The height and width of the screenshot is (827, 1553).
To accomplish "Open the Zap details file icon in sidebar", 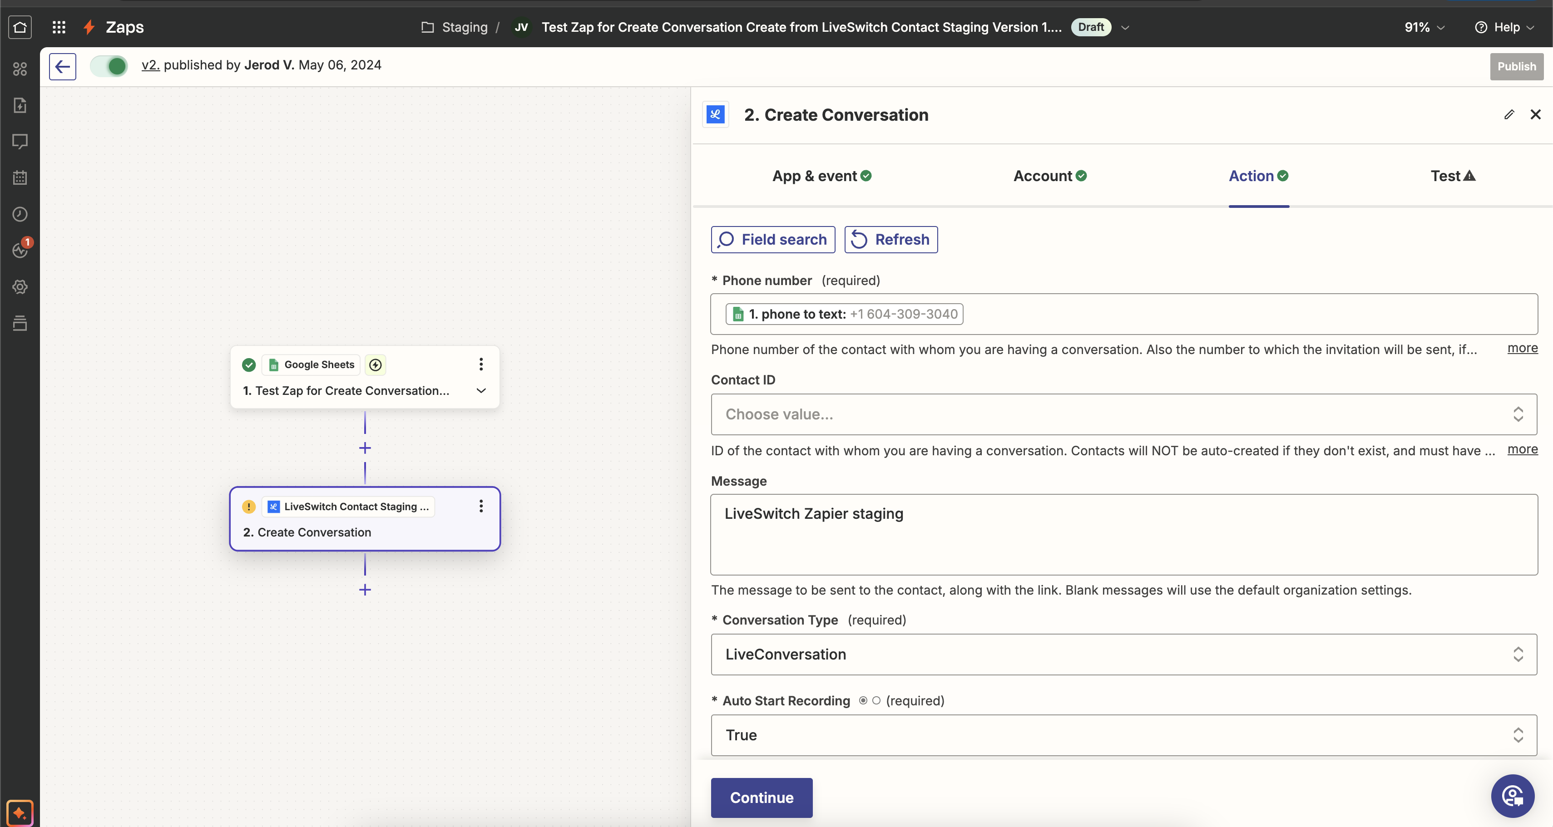I will (x=20, y=105).
